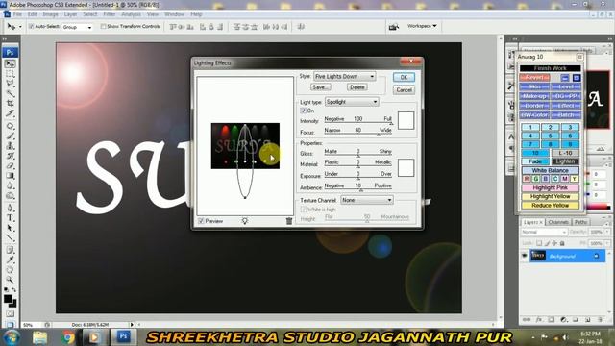Toggle Show Transform Controls checkbox
Image resolution: width=615 pixels, height=346 pixels.
coord(103,26)
